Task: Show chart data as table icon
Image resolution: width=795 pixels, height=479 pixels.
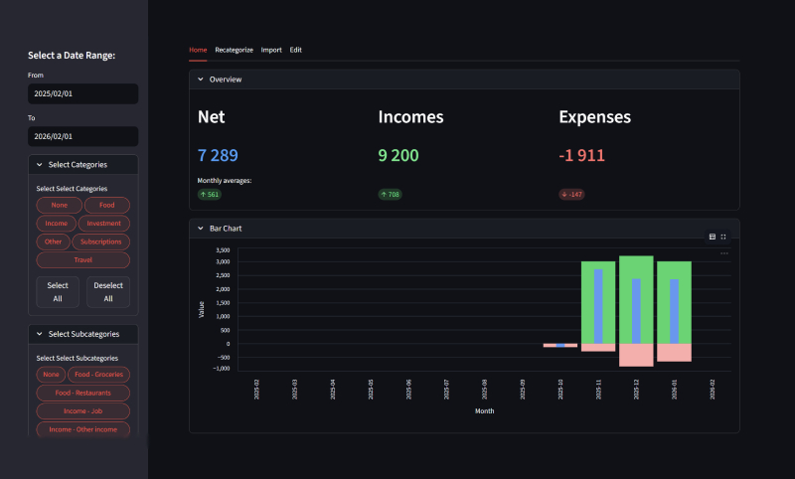Action: pyautogui.click(x=713, y=237)
